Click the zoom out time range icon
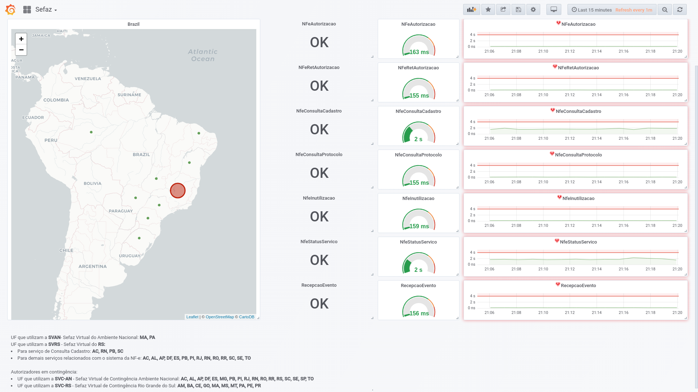Viewport: 698px width, 392px height. 665,10
